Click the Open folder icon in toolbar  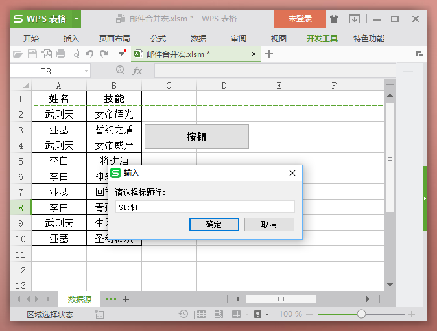[x=18, y=54]
